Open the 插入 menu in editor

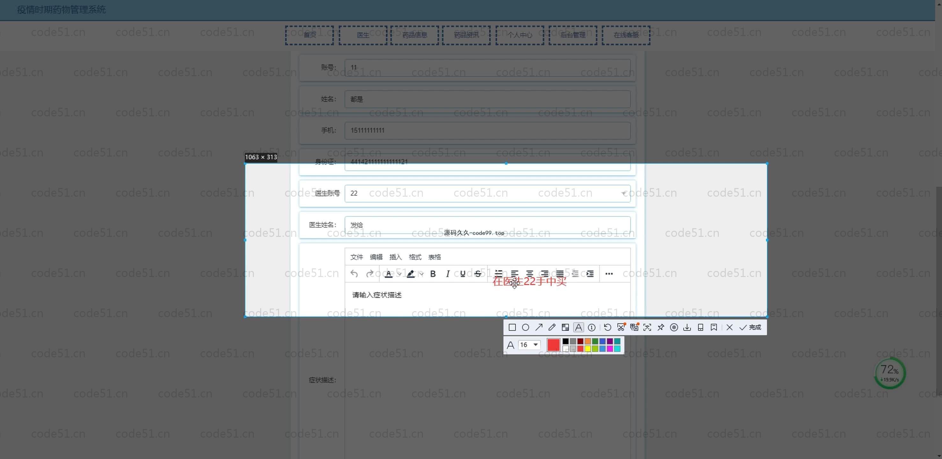(x=395, y=257)
